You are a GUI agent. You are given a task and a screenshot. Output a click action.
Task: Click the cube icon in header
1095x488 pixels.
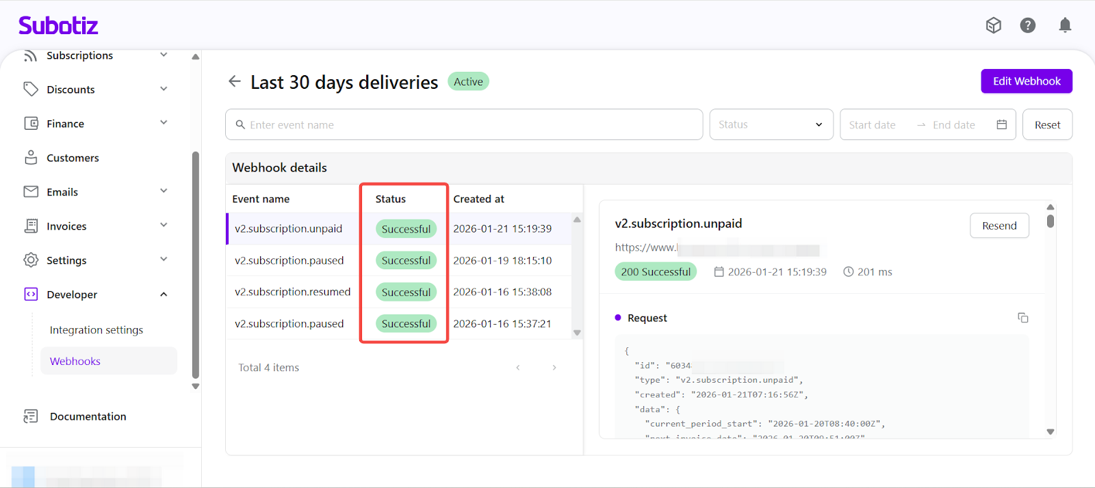pyautogui.click(x=993, y=26)
